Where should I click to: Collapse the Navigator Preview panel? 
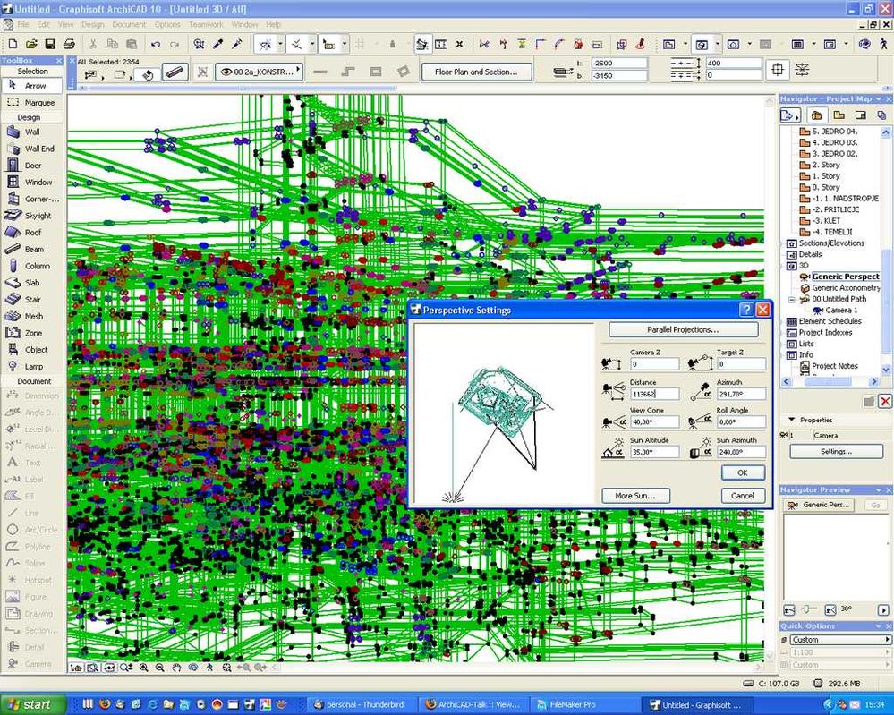click(x=879, y=489)
